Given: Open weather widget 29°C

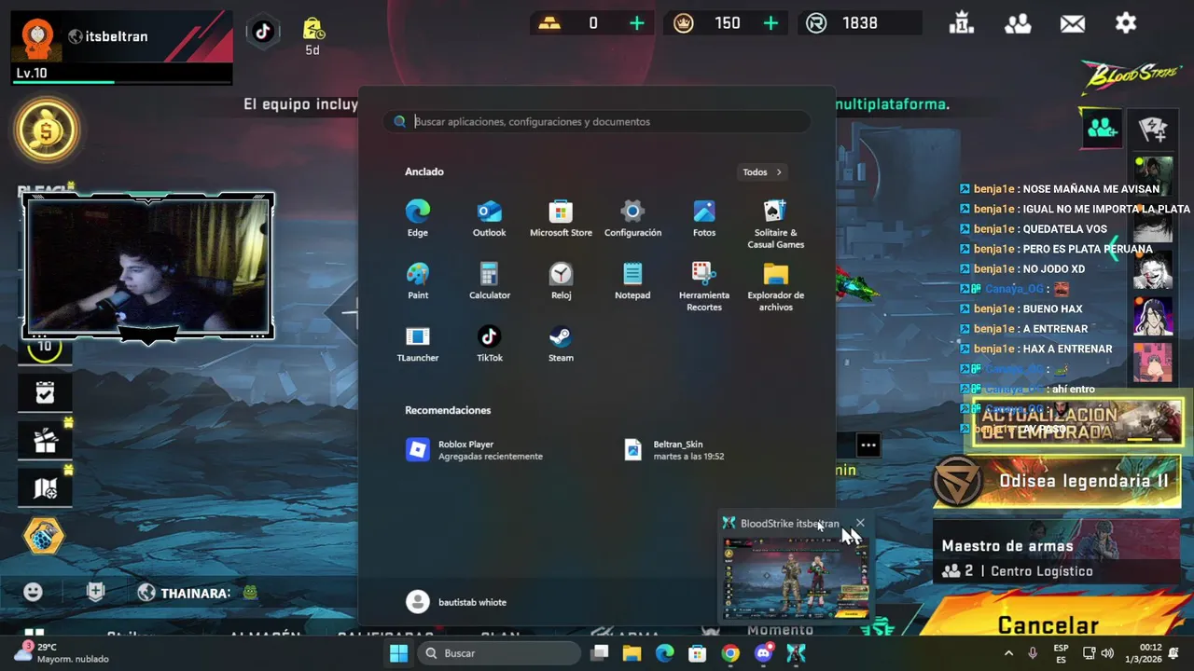Looking at the screenshot, I should click(x=63, y=653).
